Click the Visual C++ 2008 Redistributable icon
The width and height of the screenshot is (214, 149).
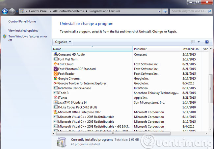(x=56, y=126)
